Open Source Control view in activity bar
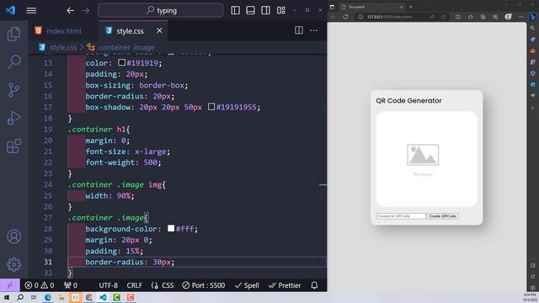Screen dimensions: 539x303 pyautogui.click(x=13, y=90)
